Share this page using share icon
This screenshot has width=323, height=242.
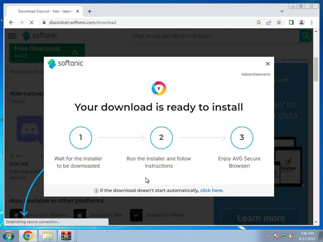pos(269,22)
